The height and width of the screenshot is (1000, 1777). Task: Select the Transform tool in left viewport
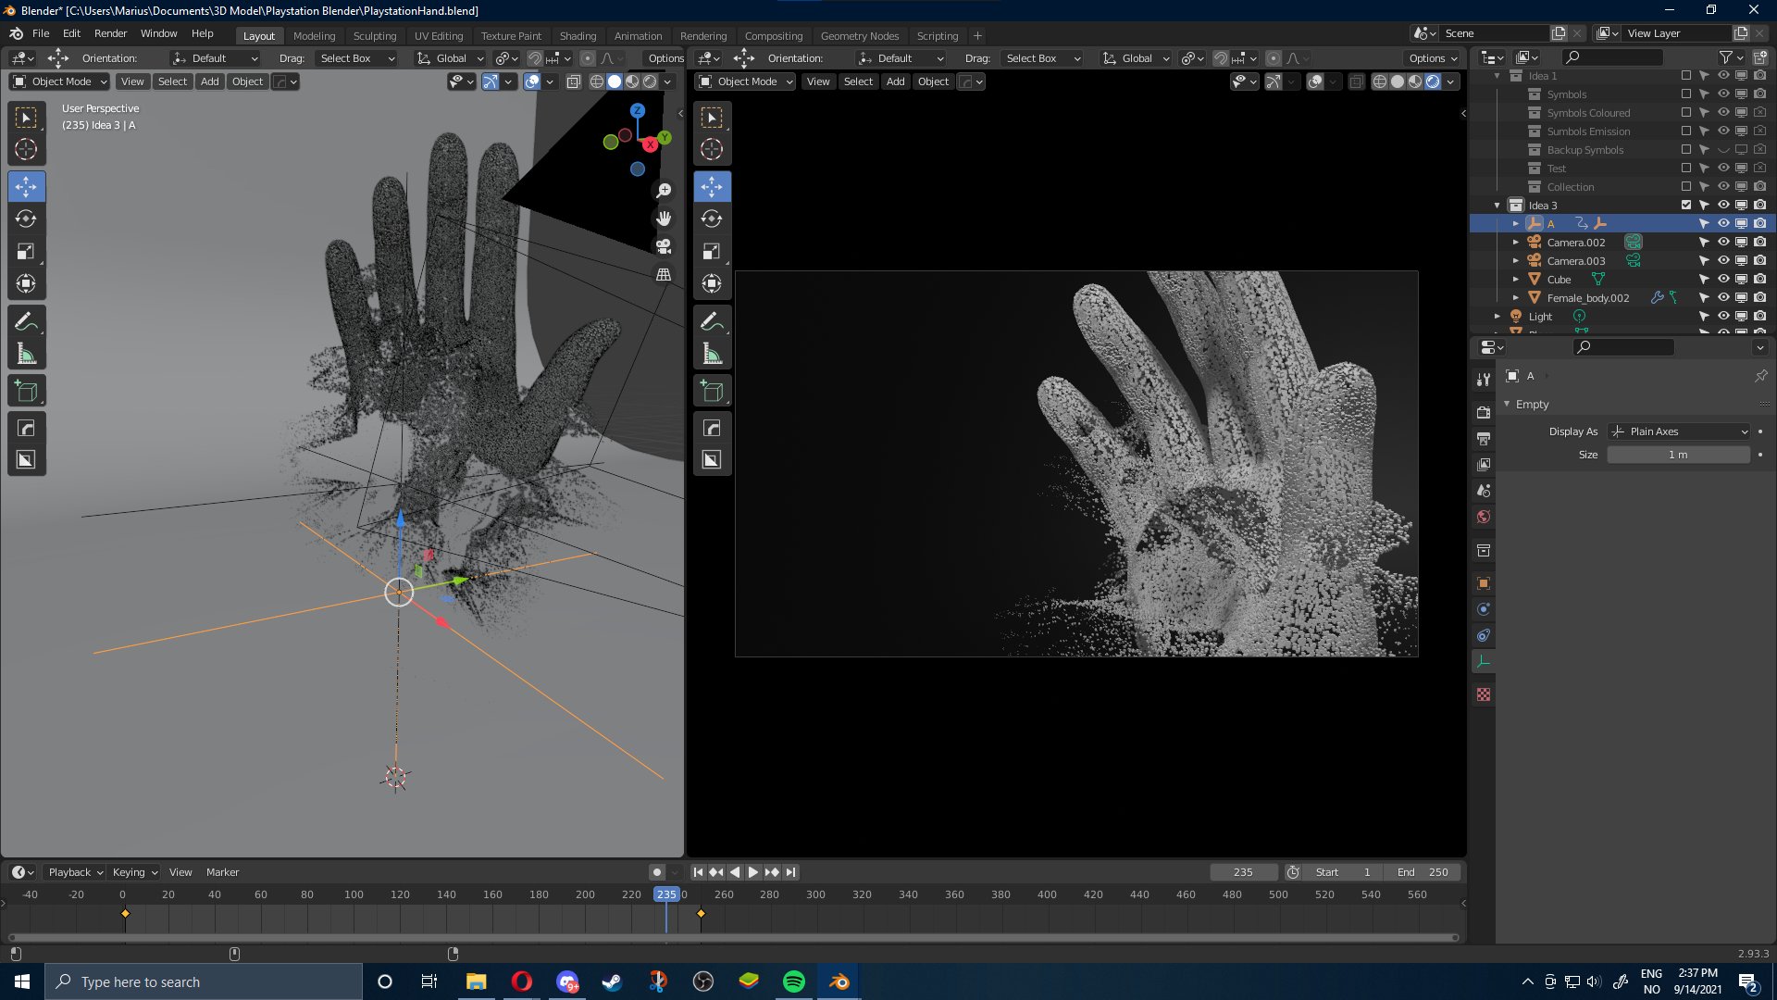tap(26, 283)
